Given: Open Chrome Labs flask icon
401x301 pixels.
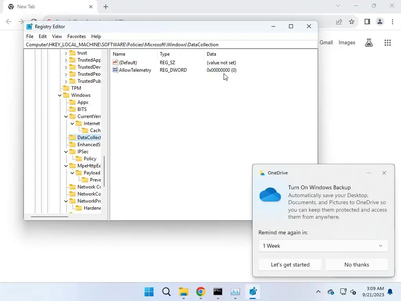Looking at the screenshot, I should (x=369, y=42).
